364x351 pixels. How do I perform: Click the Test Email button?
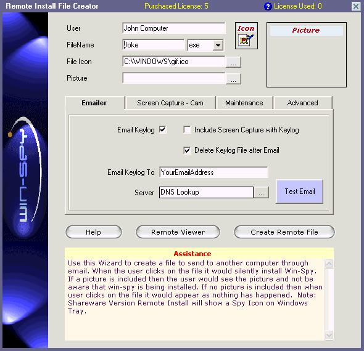pos(299,192)
